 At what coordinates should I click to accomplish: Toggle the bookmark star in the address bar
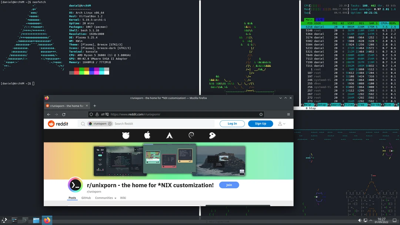click(261, 114)
